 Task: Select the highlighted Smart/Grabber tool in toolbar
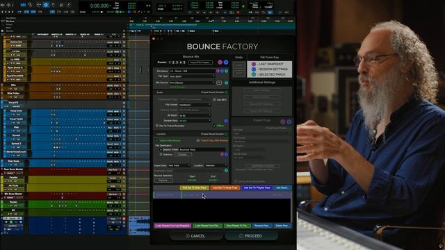46,5
